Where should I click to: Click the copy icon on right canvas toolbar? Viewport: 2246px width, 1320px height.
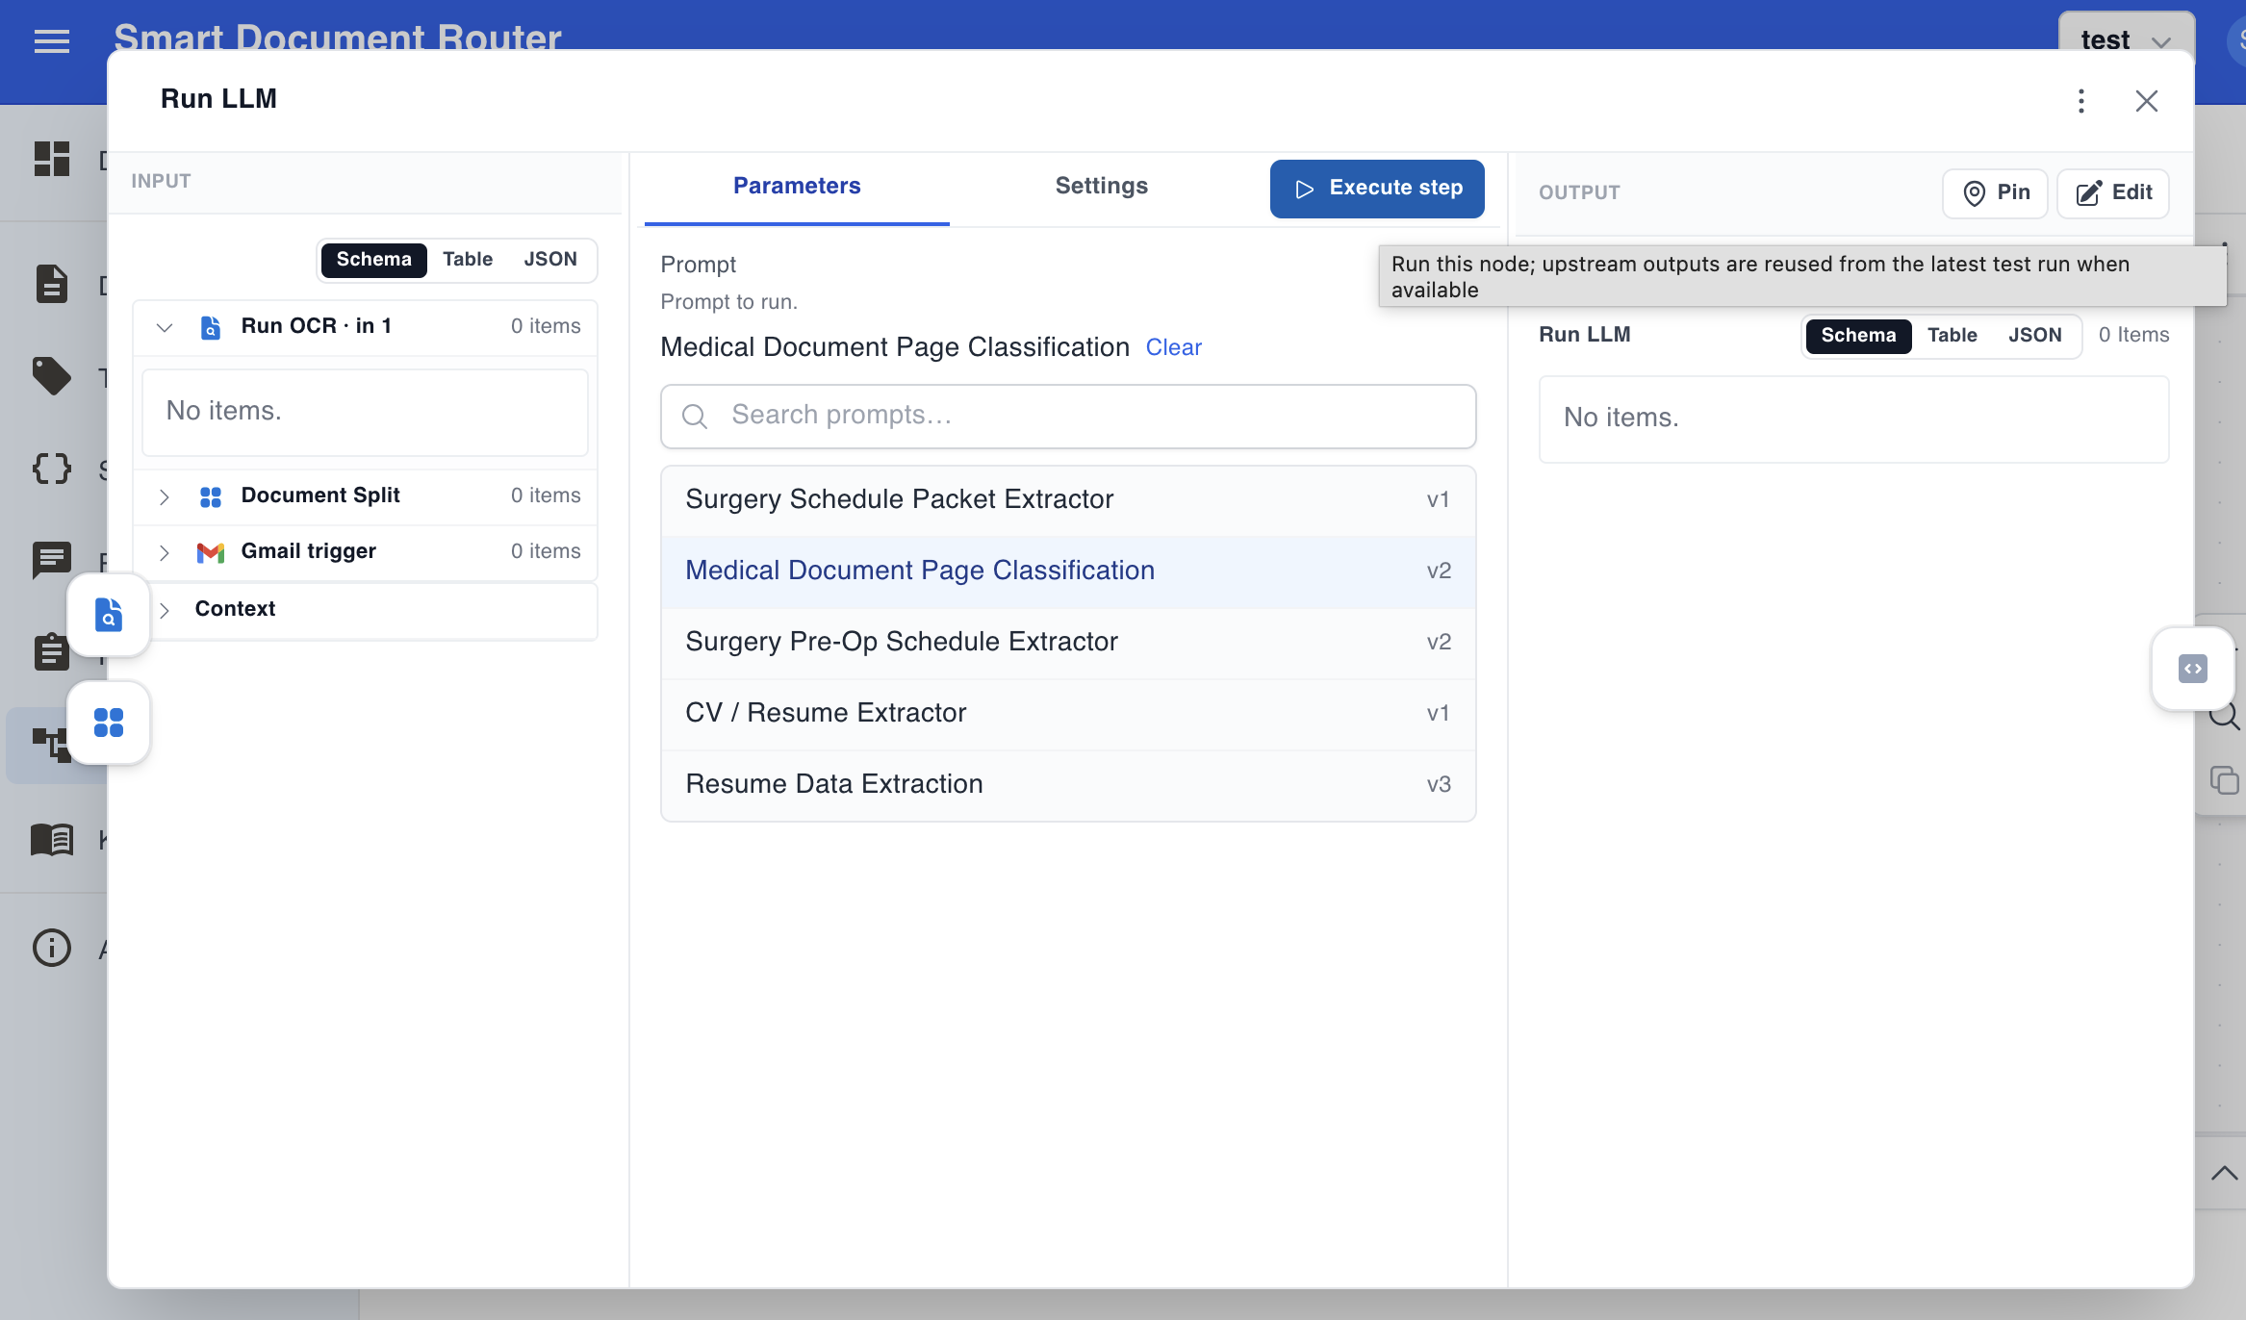click(2224, 779)
